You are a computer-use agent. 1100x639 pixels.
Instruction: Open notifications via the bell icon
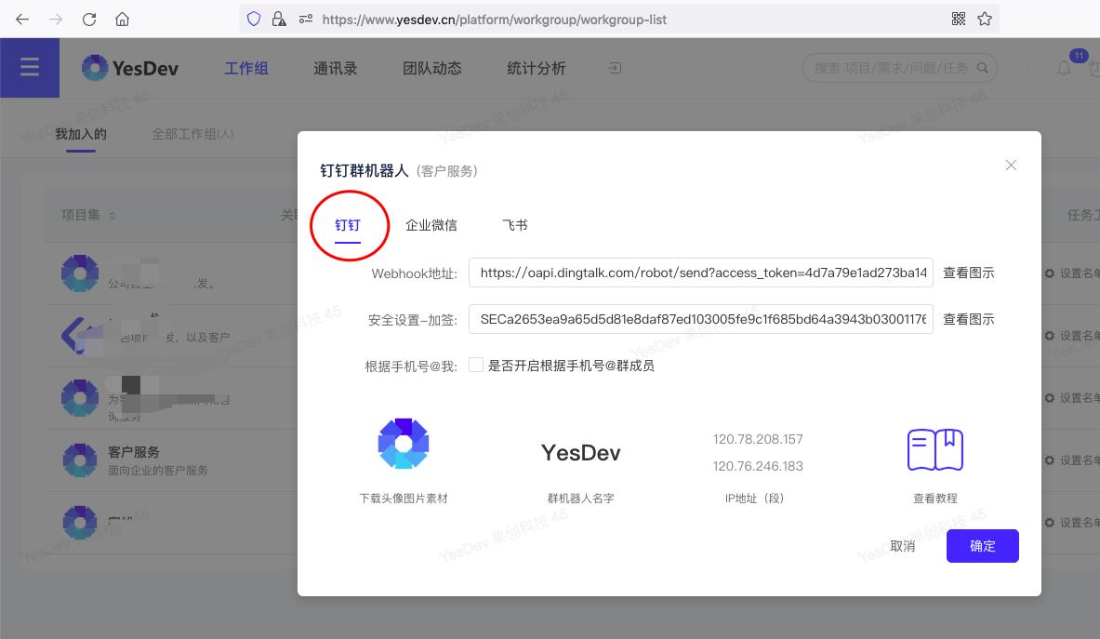pos(1063,68)
